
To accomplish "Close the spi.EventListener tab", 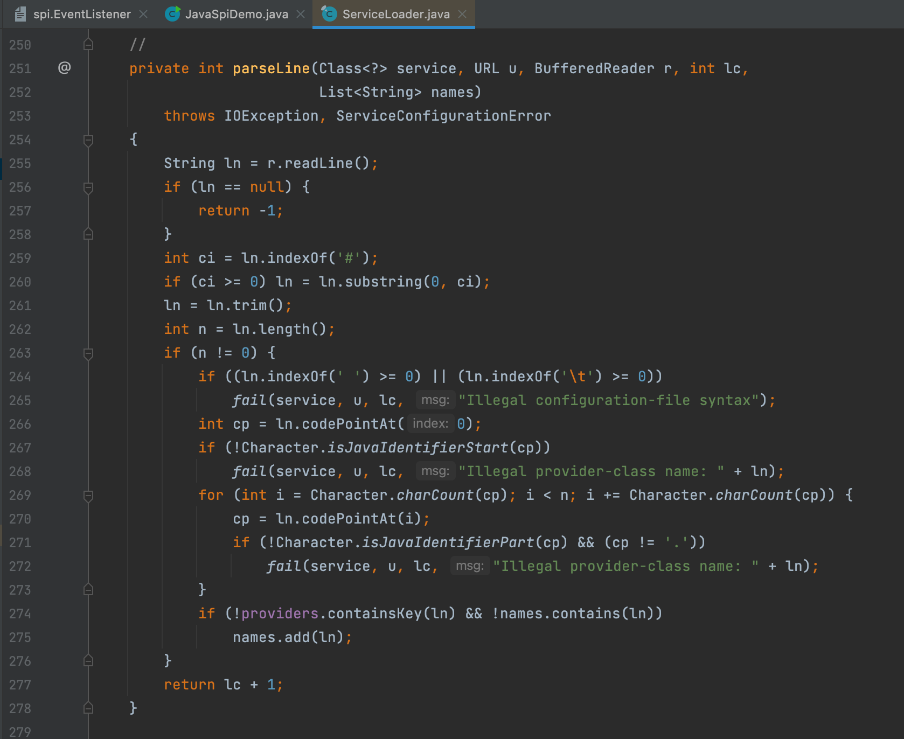I will click(143, 14).
